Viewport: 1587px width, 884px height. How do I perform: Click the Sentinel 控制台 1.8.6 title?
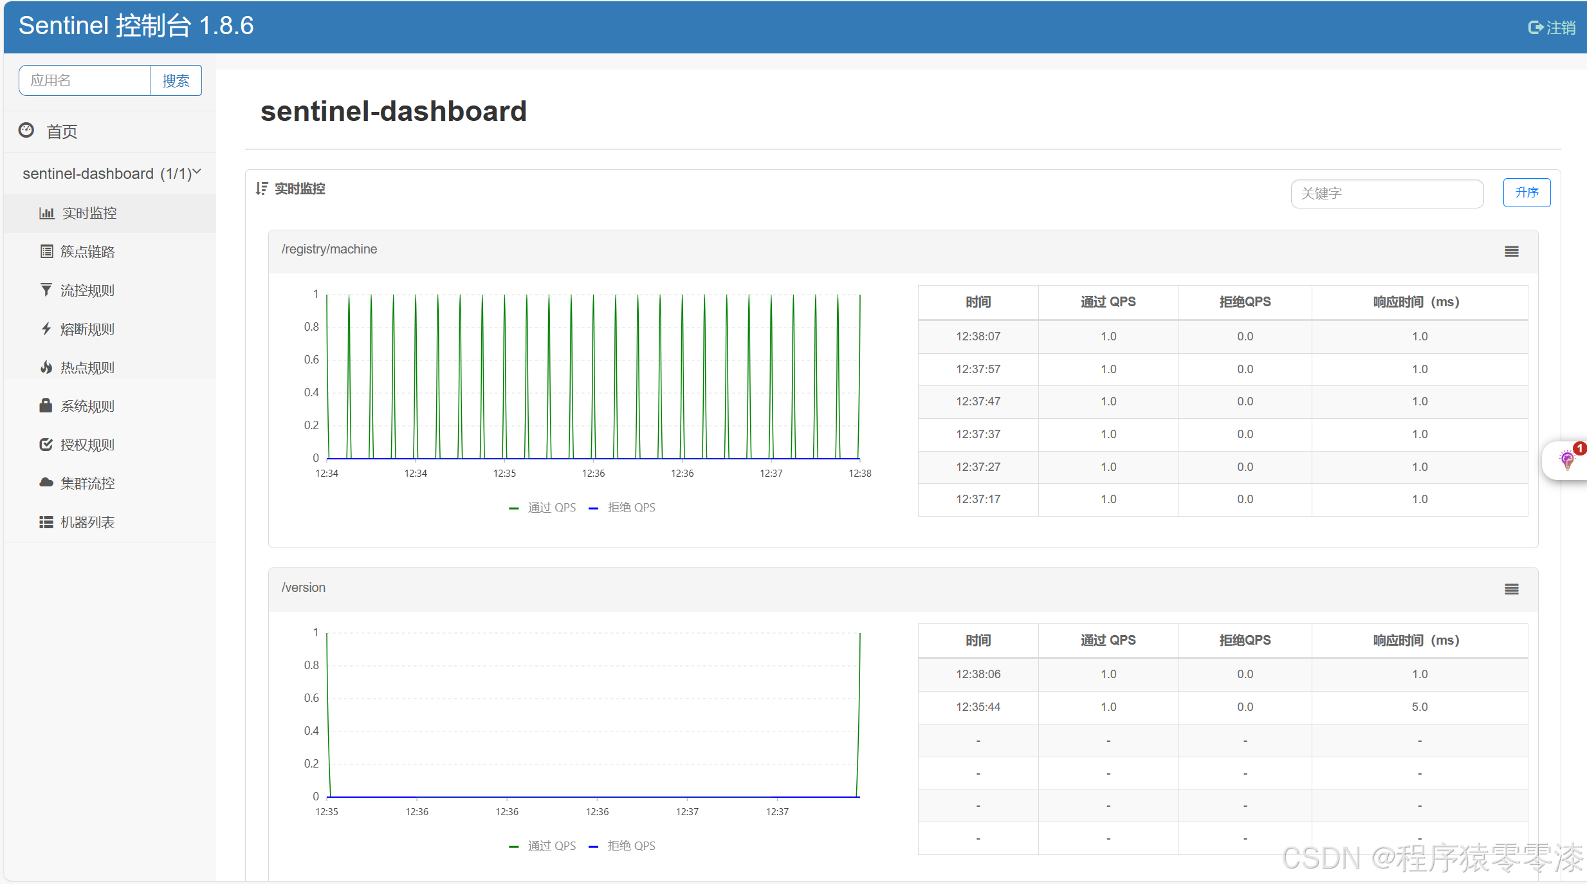136,26
